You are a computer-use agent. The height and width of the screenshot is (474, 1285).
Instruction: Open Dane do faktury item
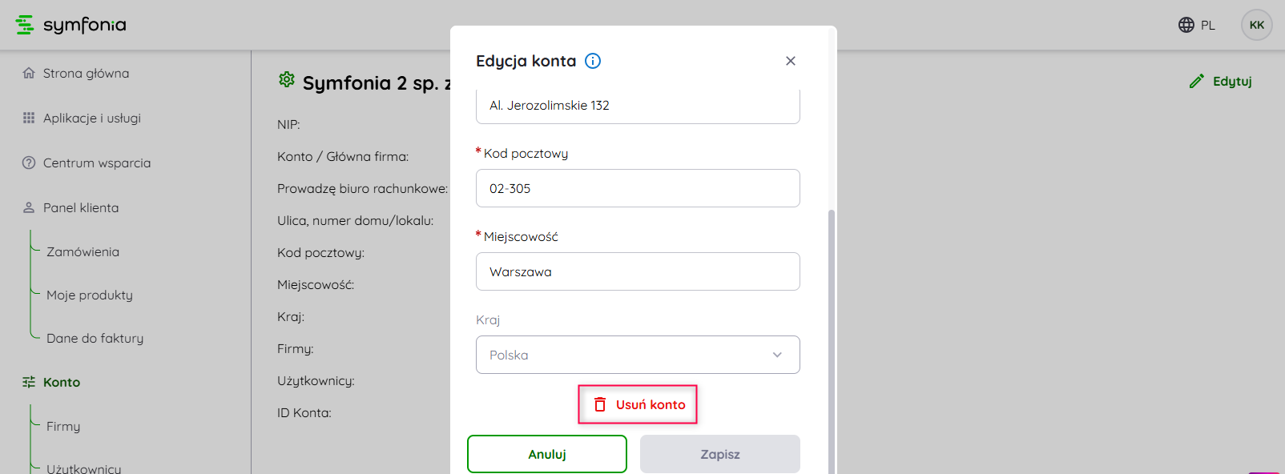click(x=95, y=338)
